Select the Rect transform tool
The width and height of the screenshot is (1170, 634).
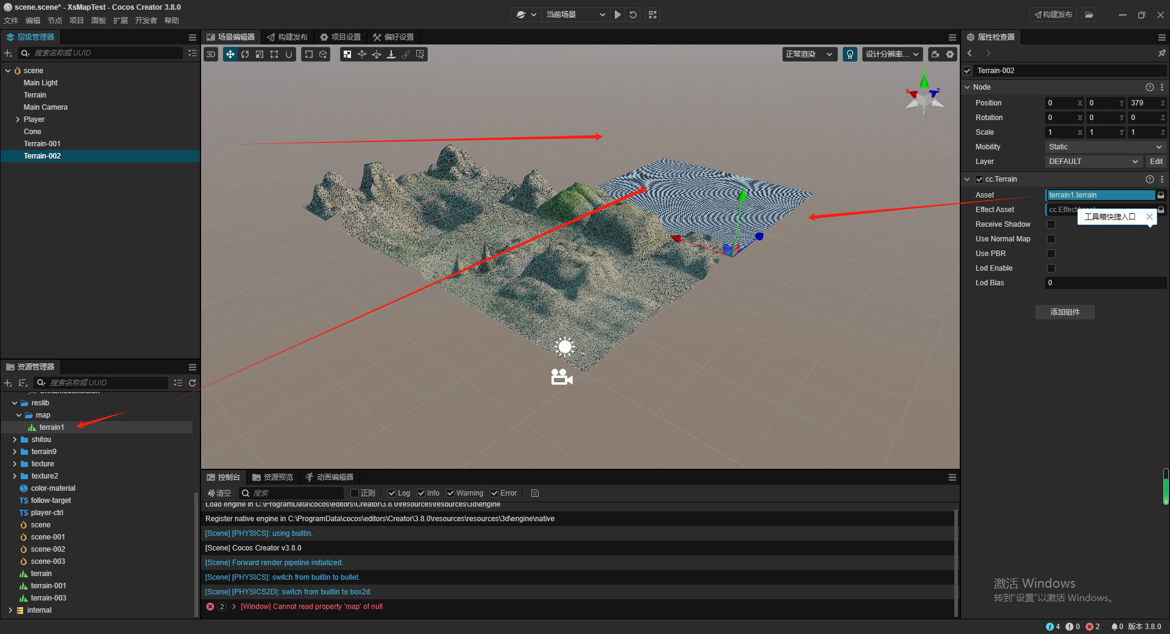click(274, 54)
